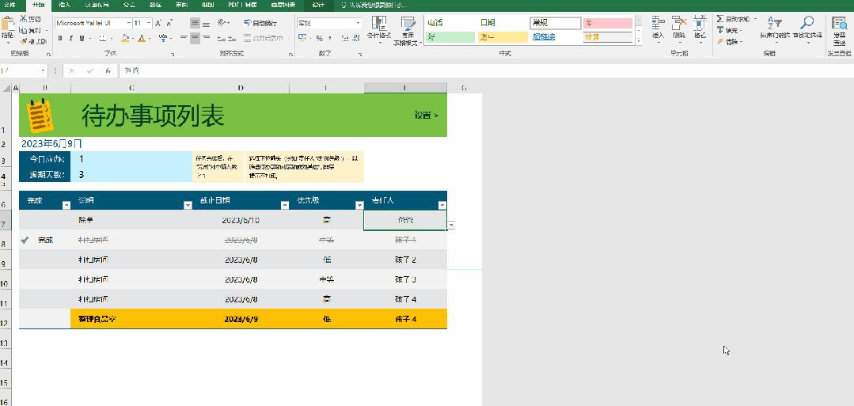
Task: Click the Insert cells icon
Action: pyautogui.click(x=658, y=28)
